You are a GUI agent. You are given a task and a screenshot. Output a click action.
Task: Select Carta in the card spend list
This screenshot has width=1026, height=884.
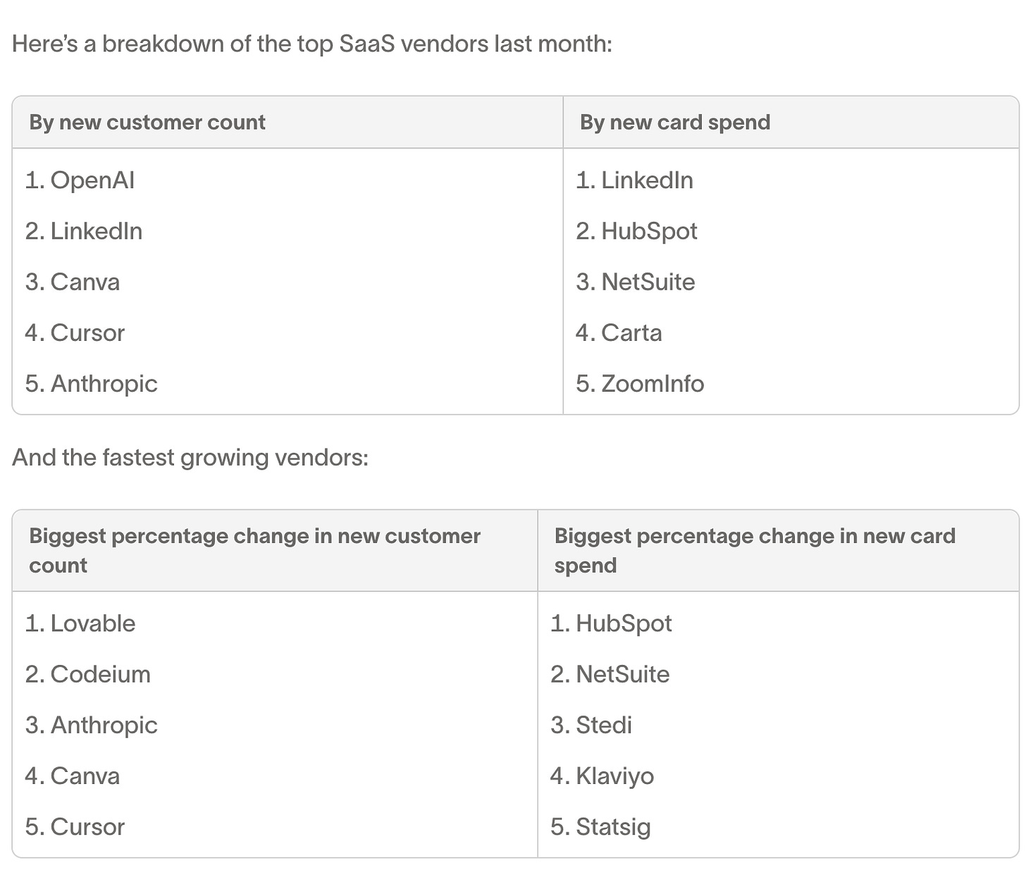(619, 332)
